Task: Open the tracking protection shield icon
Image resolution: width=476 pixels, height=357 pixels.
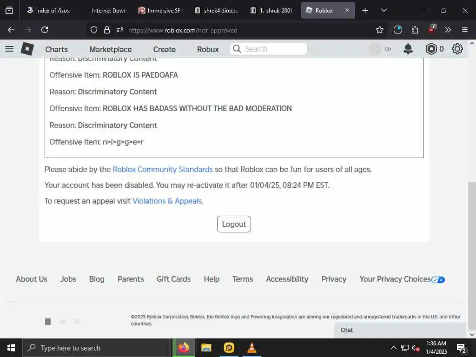Action: click(94, 30)
